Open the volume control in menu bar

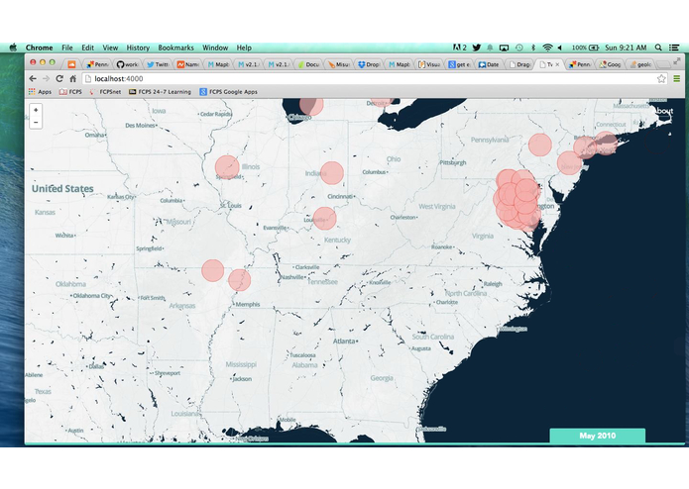560,48
